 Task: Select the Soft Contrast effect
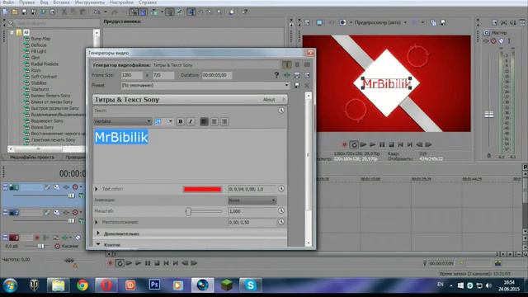point(44,77)
